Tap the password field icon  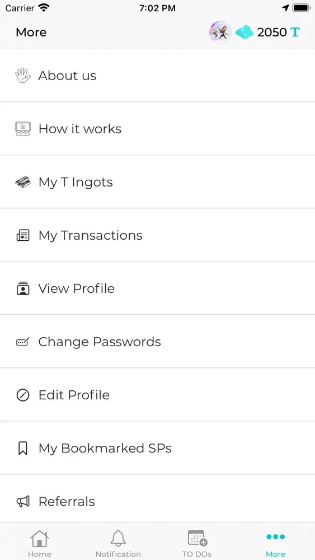click(x=23, y=342)
